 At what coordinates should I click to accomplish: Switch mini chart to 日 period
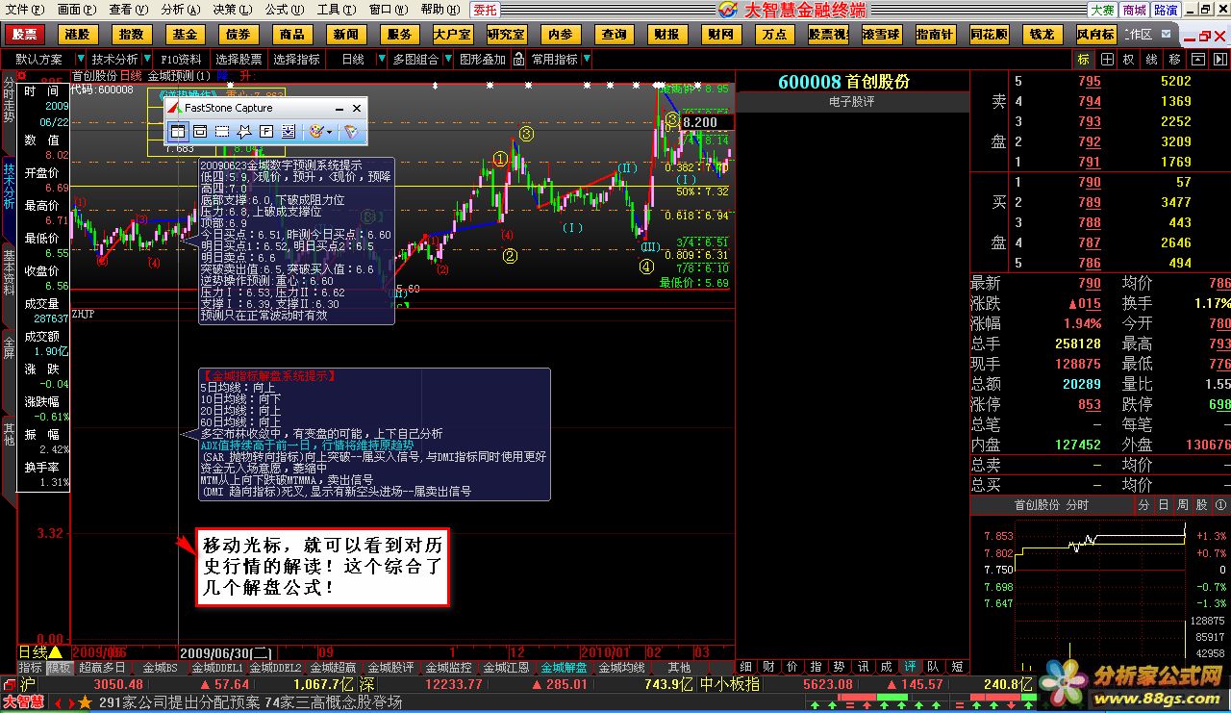[1164, 504]
